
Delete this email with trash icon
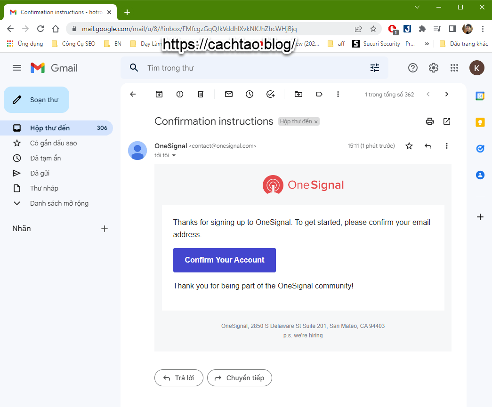(x=201, y=94)
